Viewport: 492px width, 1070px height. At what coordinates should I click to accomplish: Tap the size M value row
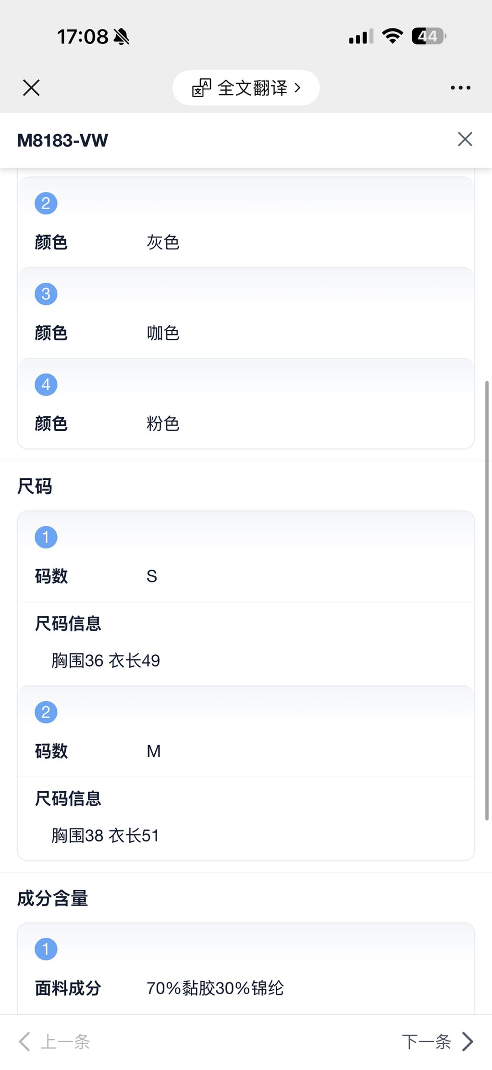click(x=154, y=751)
